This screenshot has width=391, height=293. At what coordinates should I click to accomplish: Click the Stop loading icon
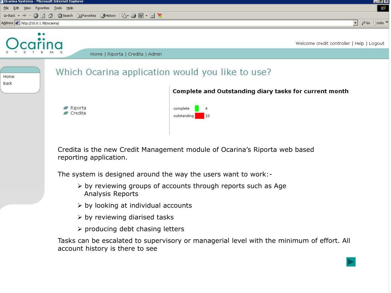pyautogui.click(x=36, y=16)
